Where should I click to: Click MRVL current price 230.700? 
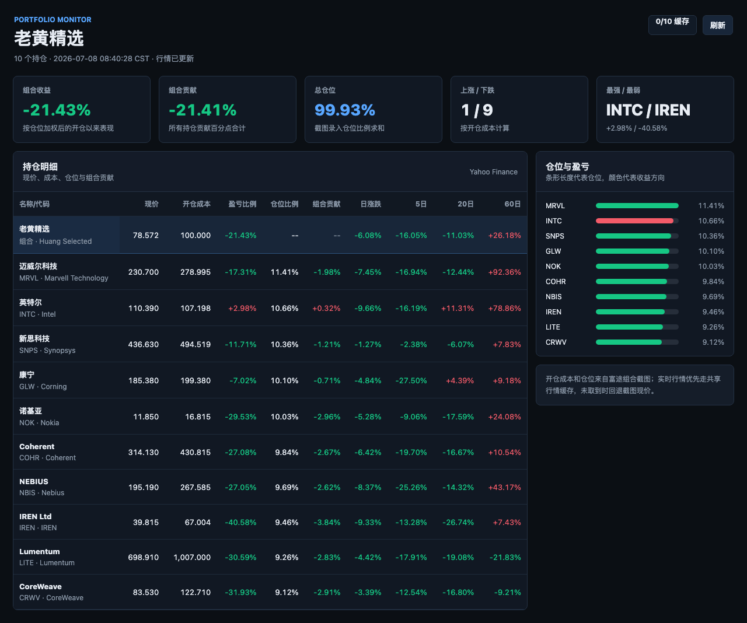[144, 272]
